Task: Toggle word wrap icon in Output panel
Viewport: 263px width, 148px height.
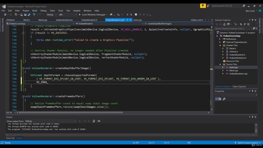Action: click(x=99, y=121)
